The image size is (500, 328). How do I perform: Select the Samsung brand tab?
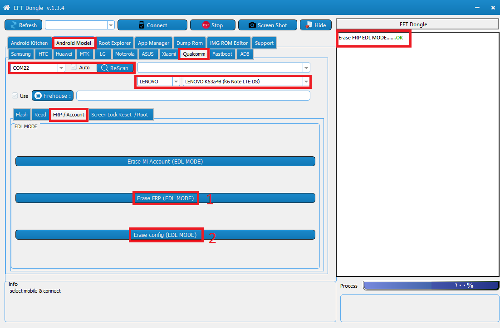[21, 54]
